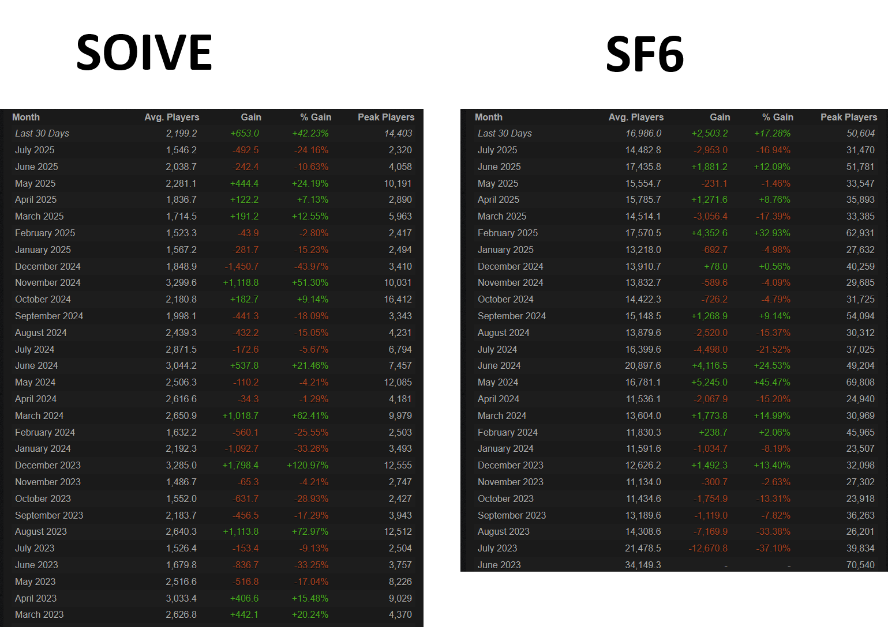Click the SOIVE heading above the left table
888x627 pixels.
click(x=144, y=52)
